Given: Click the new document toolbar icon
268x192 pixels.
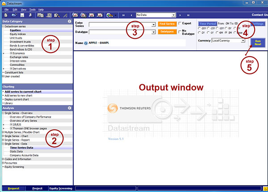Looking at the screenshot, I should coord(5,15).
